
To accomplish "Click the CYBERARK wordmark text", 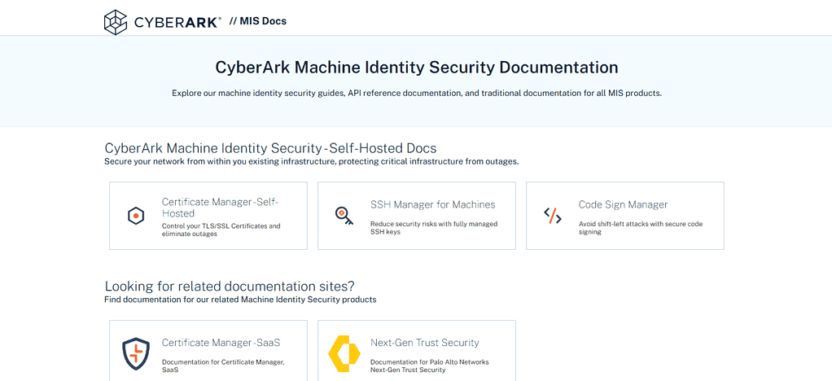I will tap(177, 22).
